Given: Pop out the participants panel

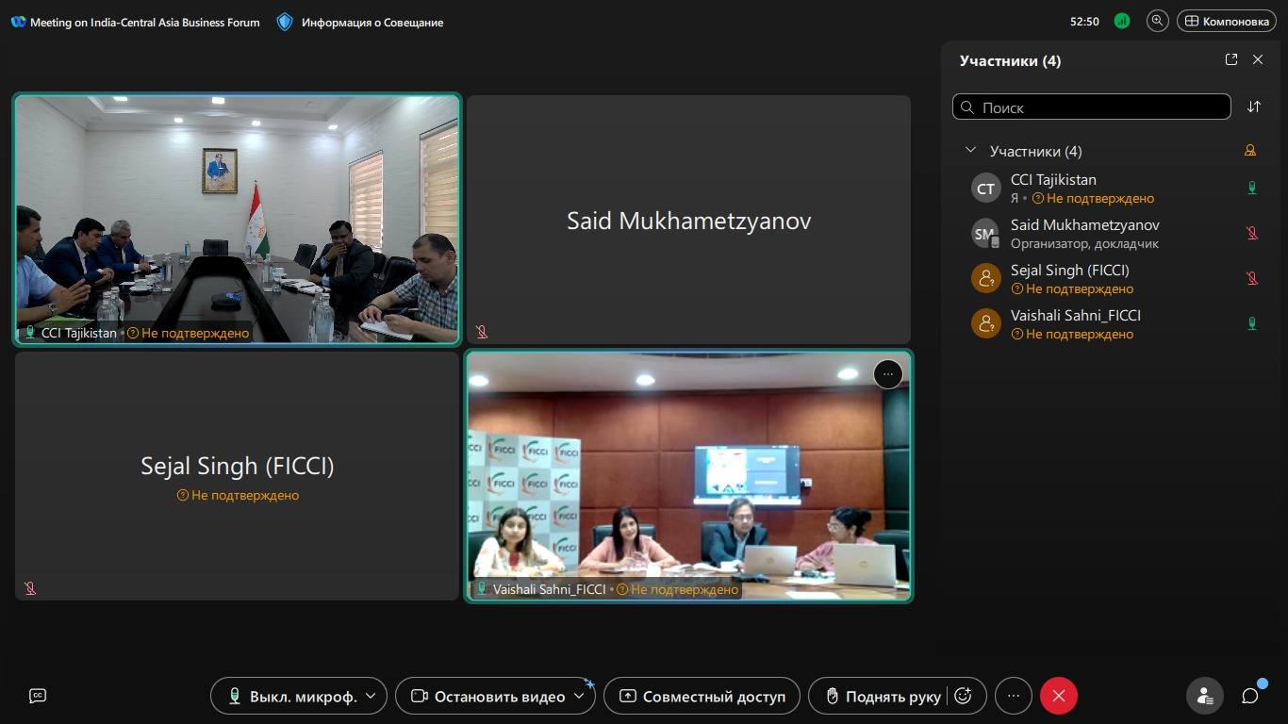Looking at the screenshot, I should coord(1230,59).
